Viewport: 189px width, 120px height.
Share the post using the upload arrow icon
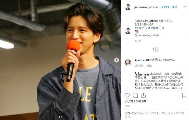tap(143, 95)
